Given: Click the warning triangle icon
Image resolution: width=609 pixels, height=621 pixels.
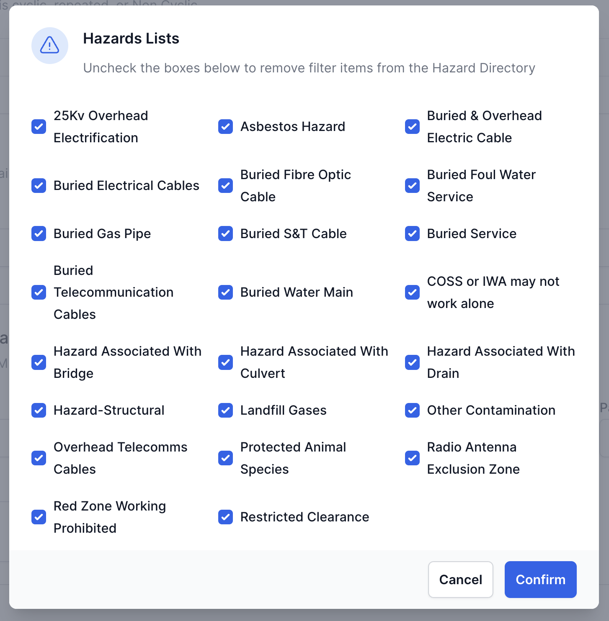Looking at the screenshot, I should 50,46.
